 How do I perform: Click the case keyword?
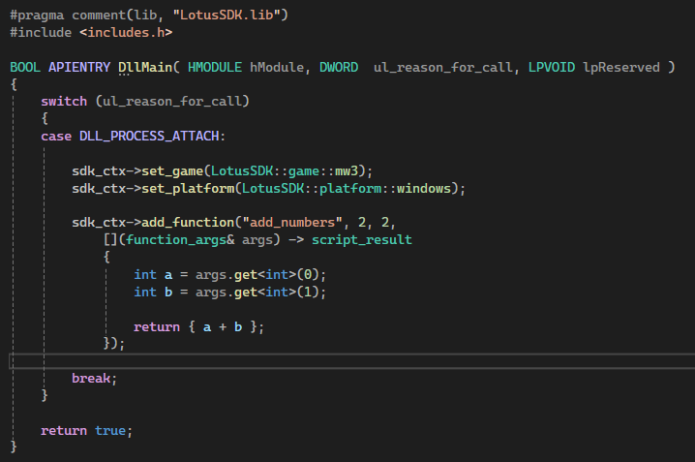pyautogui.click(x=56, y=137)
